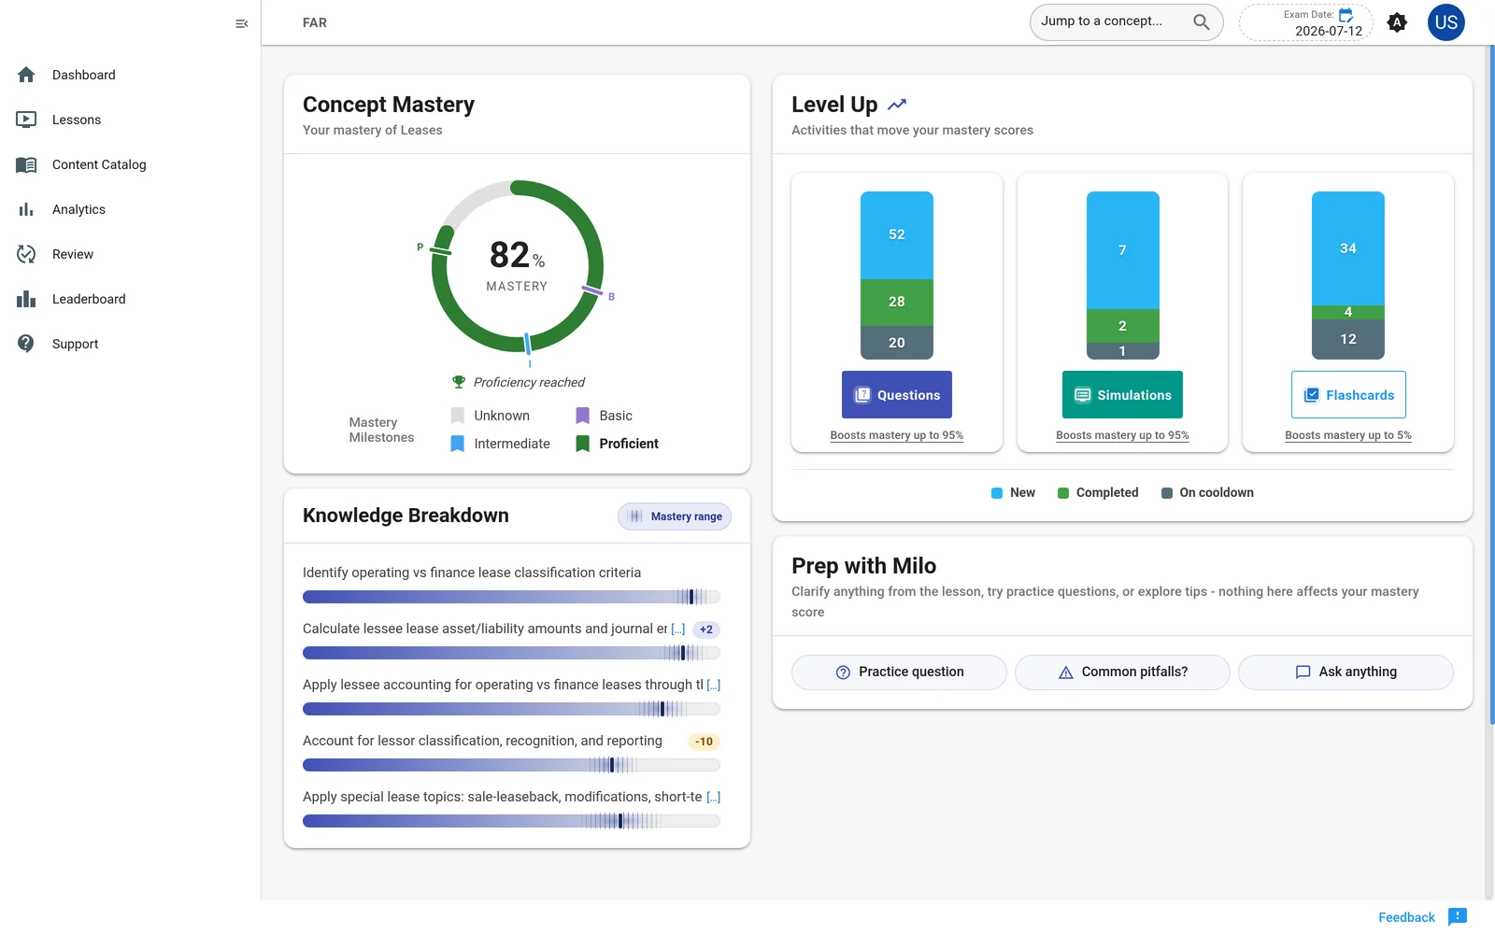Click the Intermediate milestone legend item
The image size is (1495, 934).
click(x=501, y=444)
